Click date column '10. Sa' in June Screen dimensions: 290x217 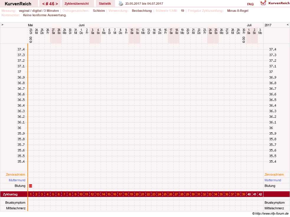[132, 31]
